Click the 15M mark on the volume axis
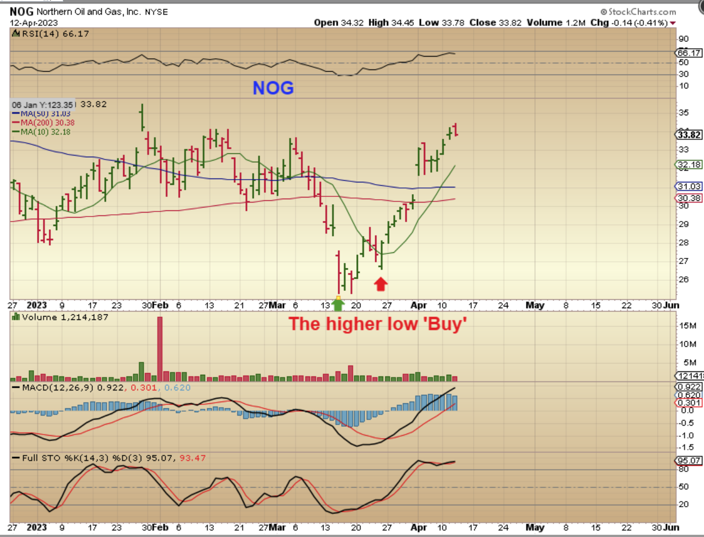This screenshot has width=704, height=537. pos(688,326)
